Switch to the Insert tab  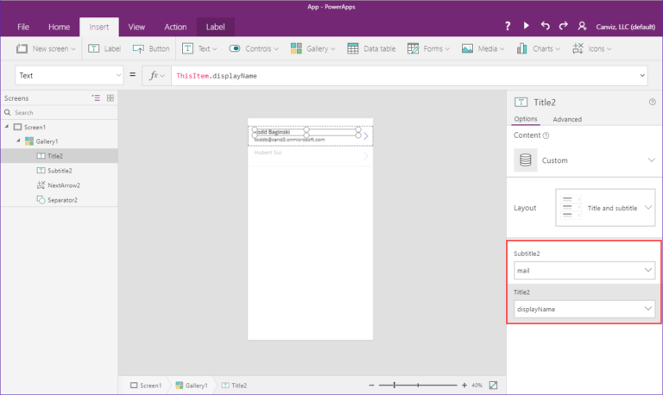coord(99,27)
